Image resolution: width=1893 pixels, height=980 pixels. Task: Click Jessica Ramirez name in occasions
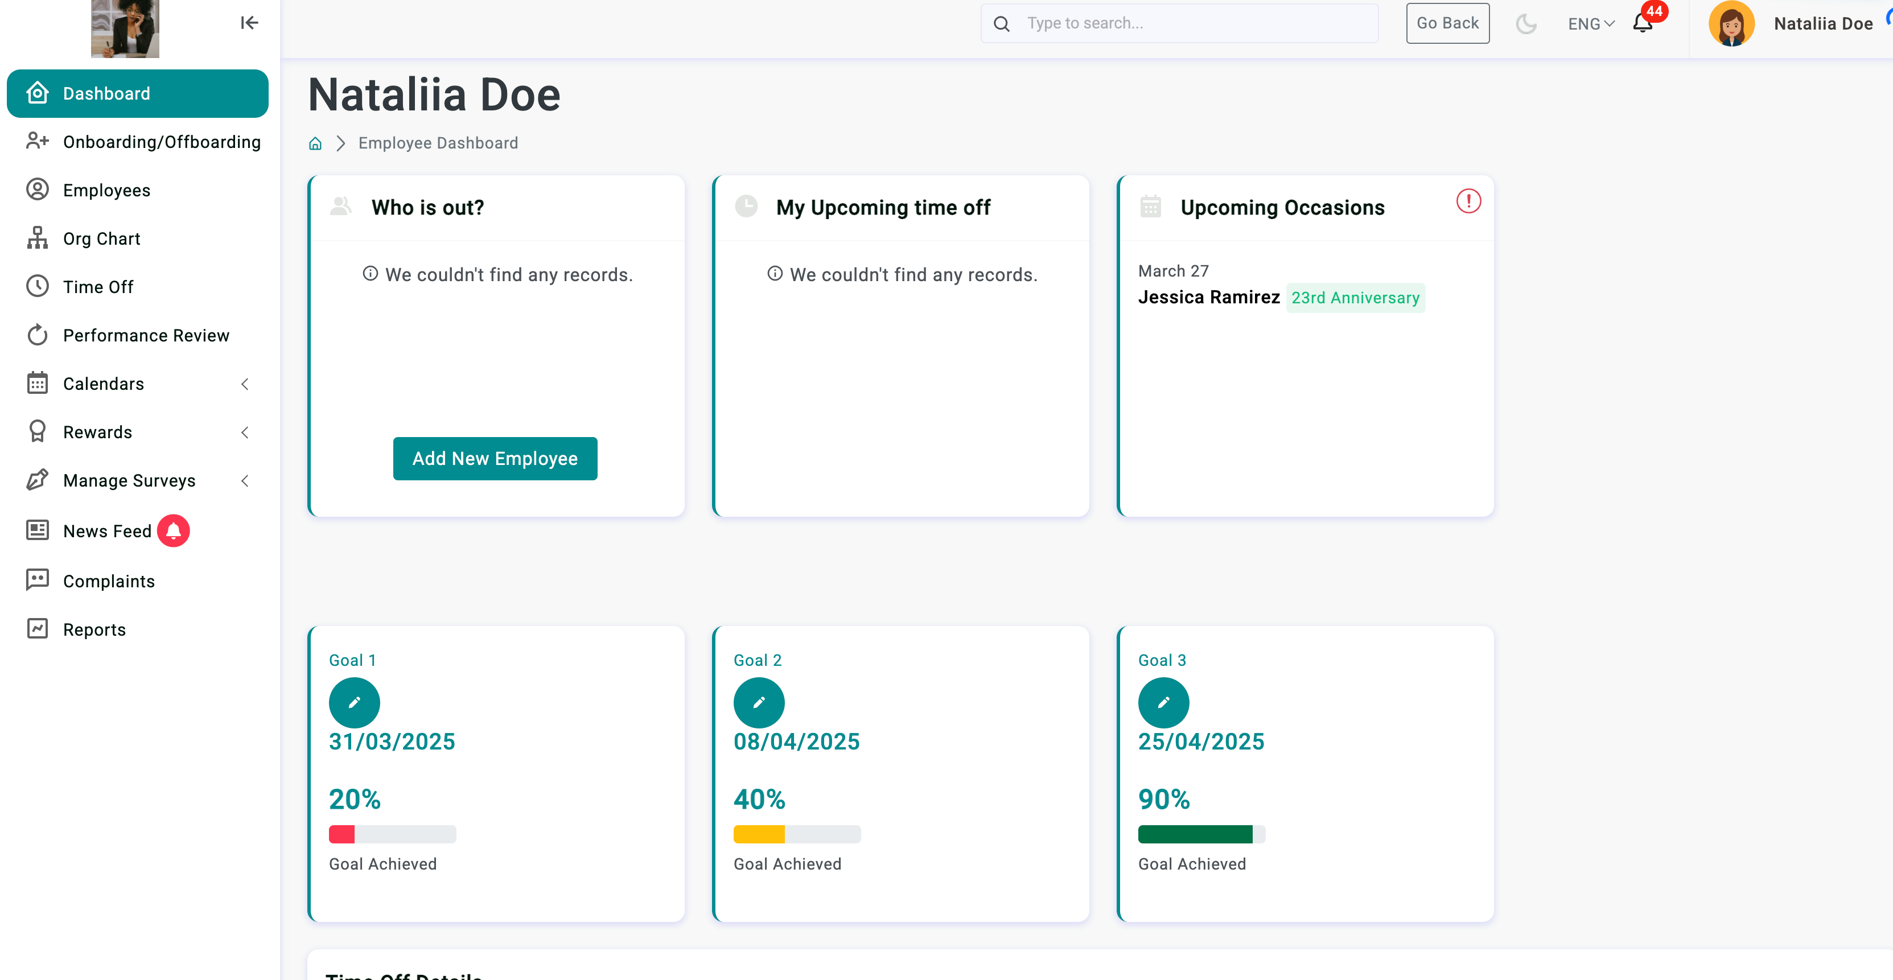1208,297
